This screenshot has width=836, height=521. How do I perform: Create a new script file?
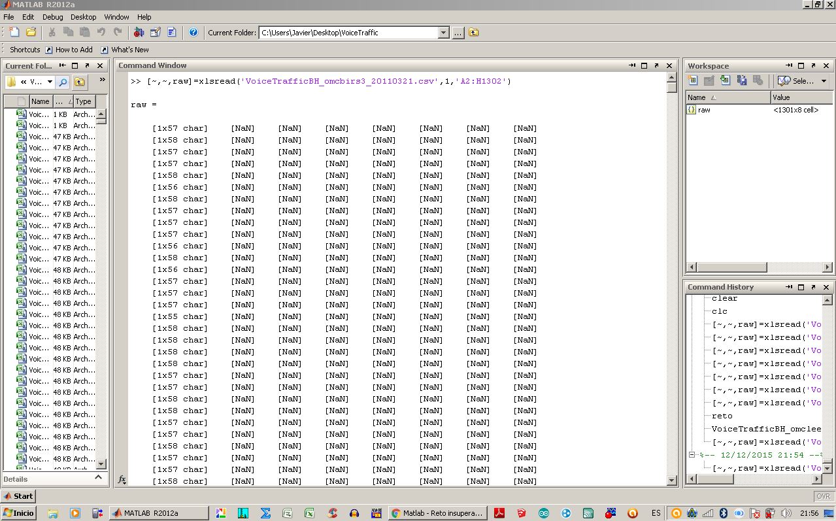(x=14, y=32)
